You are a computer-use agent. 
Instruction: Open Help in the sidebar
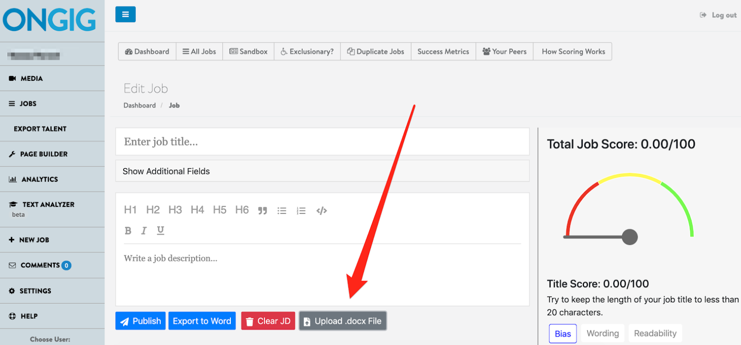pyautogui.click(x=52, y=316)
